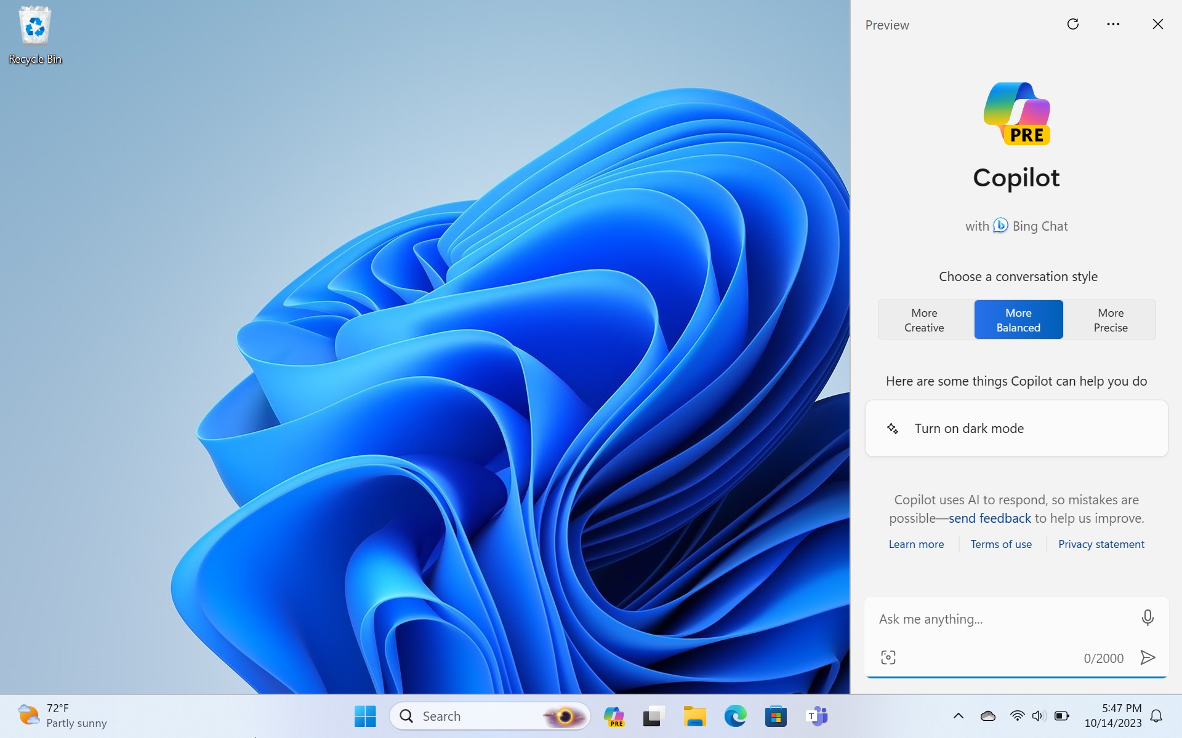Click inside the Ask me anything field
The width and height of the screenshot is (1182, 738).
(985, 619)
